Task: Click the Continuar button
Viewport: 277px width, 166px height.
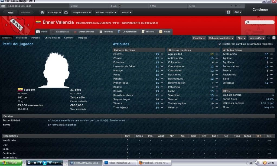Action: [260, 9]
